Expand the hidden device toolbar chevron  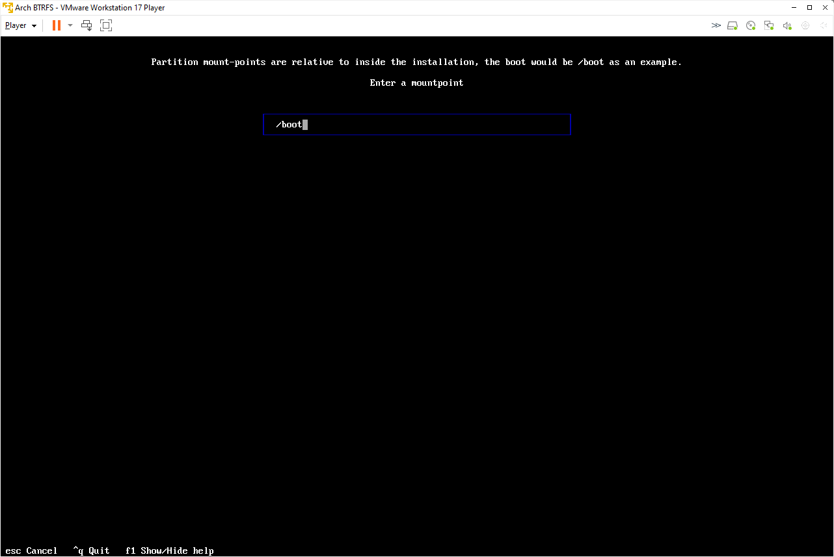point(716,25)
